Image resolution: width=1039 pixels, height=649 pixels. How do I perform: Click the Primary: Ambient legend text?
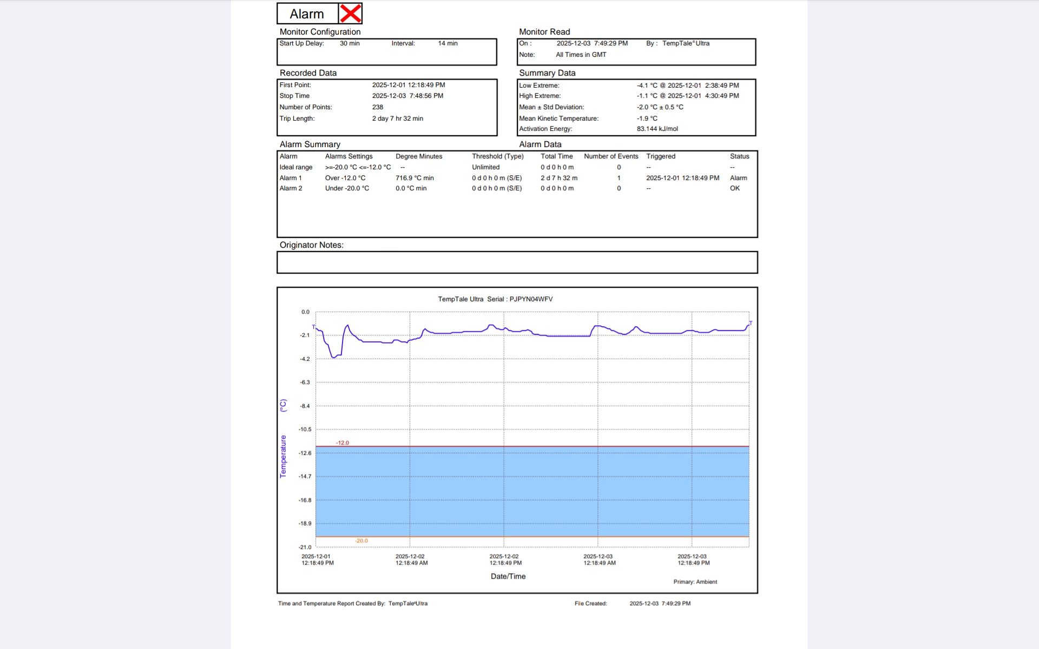pyautogui.click(x=695, y=582)
